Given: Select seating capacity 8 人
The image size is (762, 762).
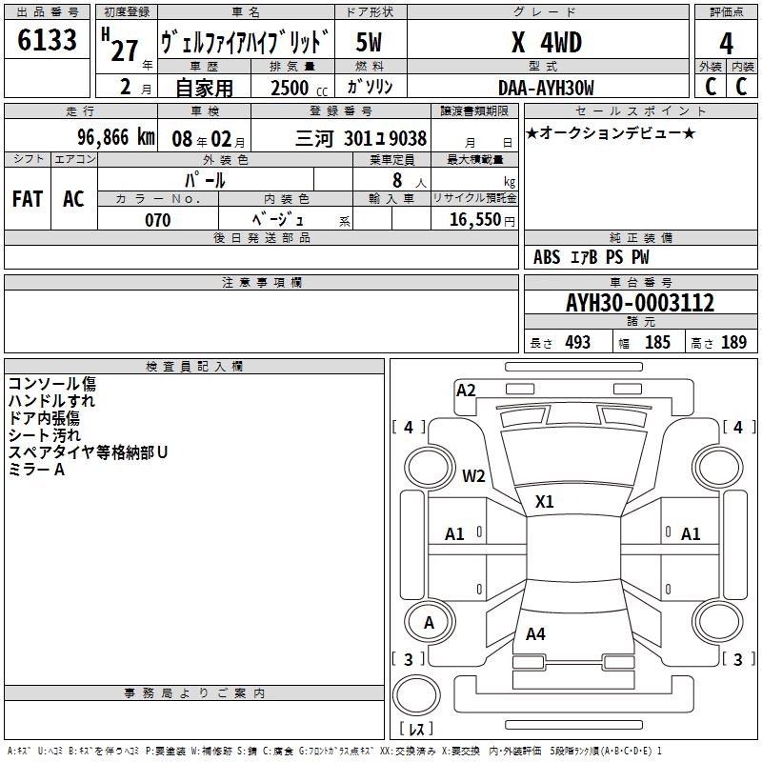Looking at the screenshot, I should (409, 181).
